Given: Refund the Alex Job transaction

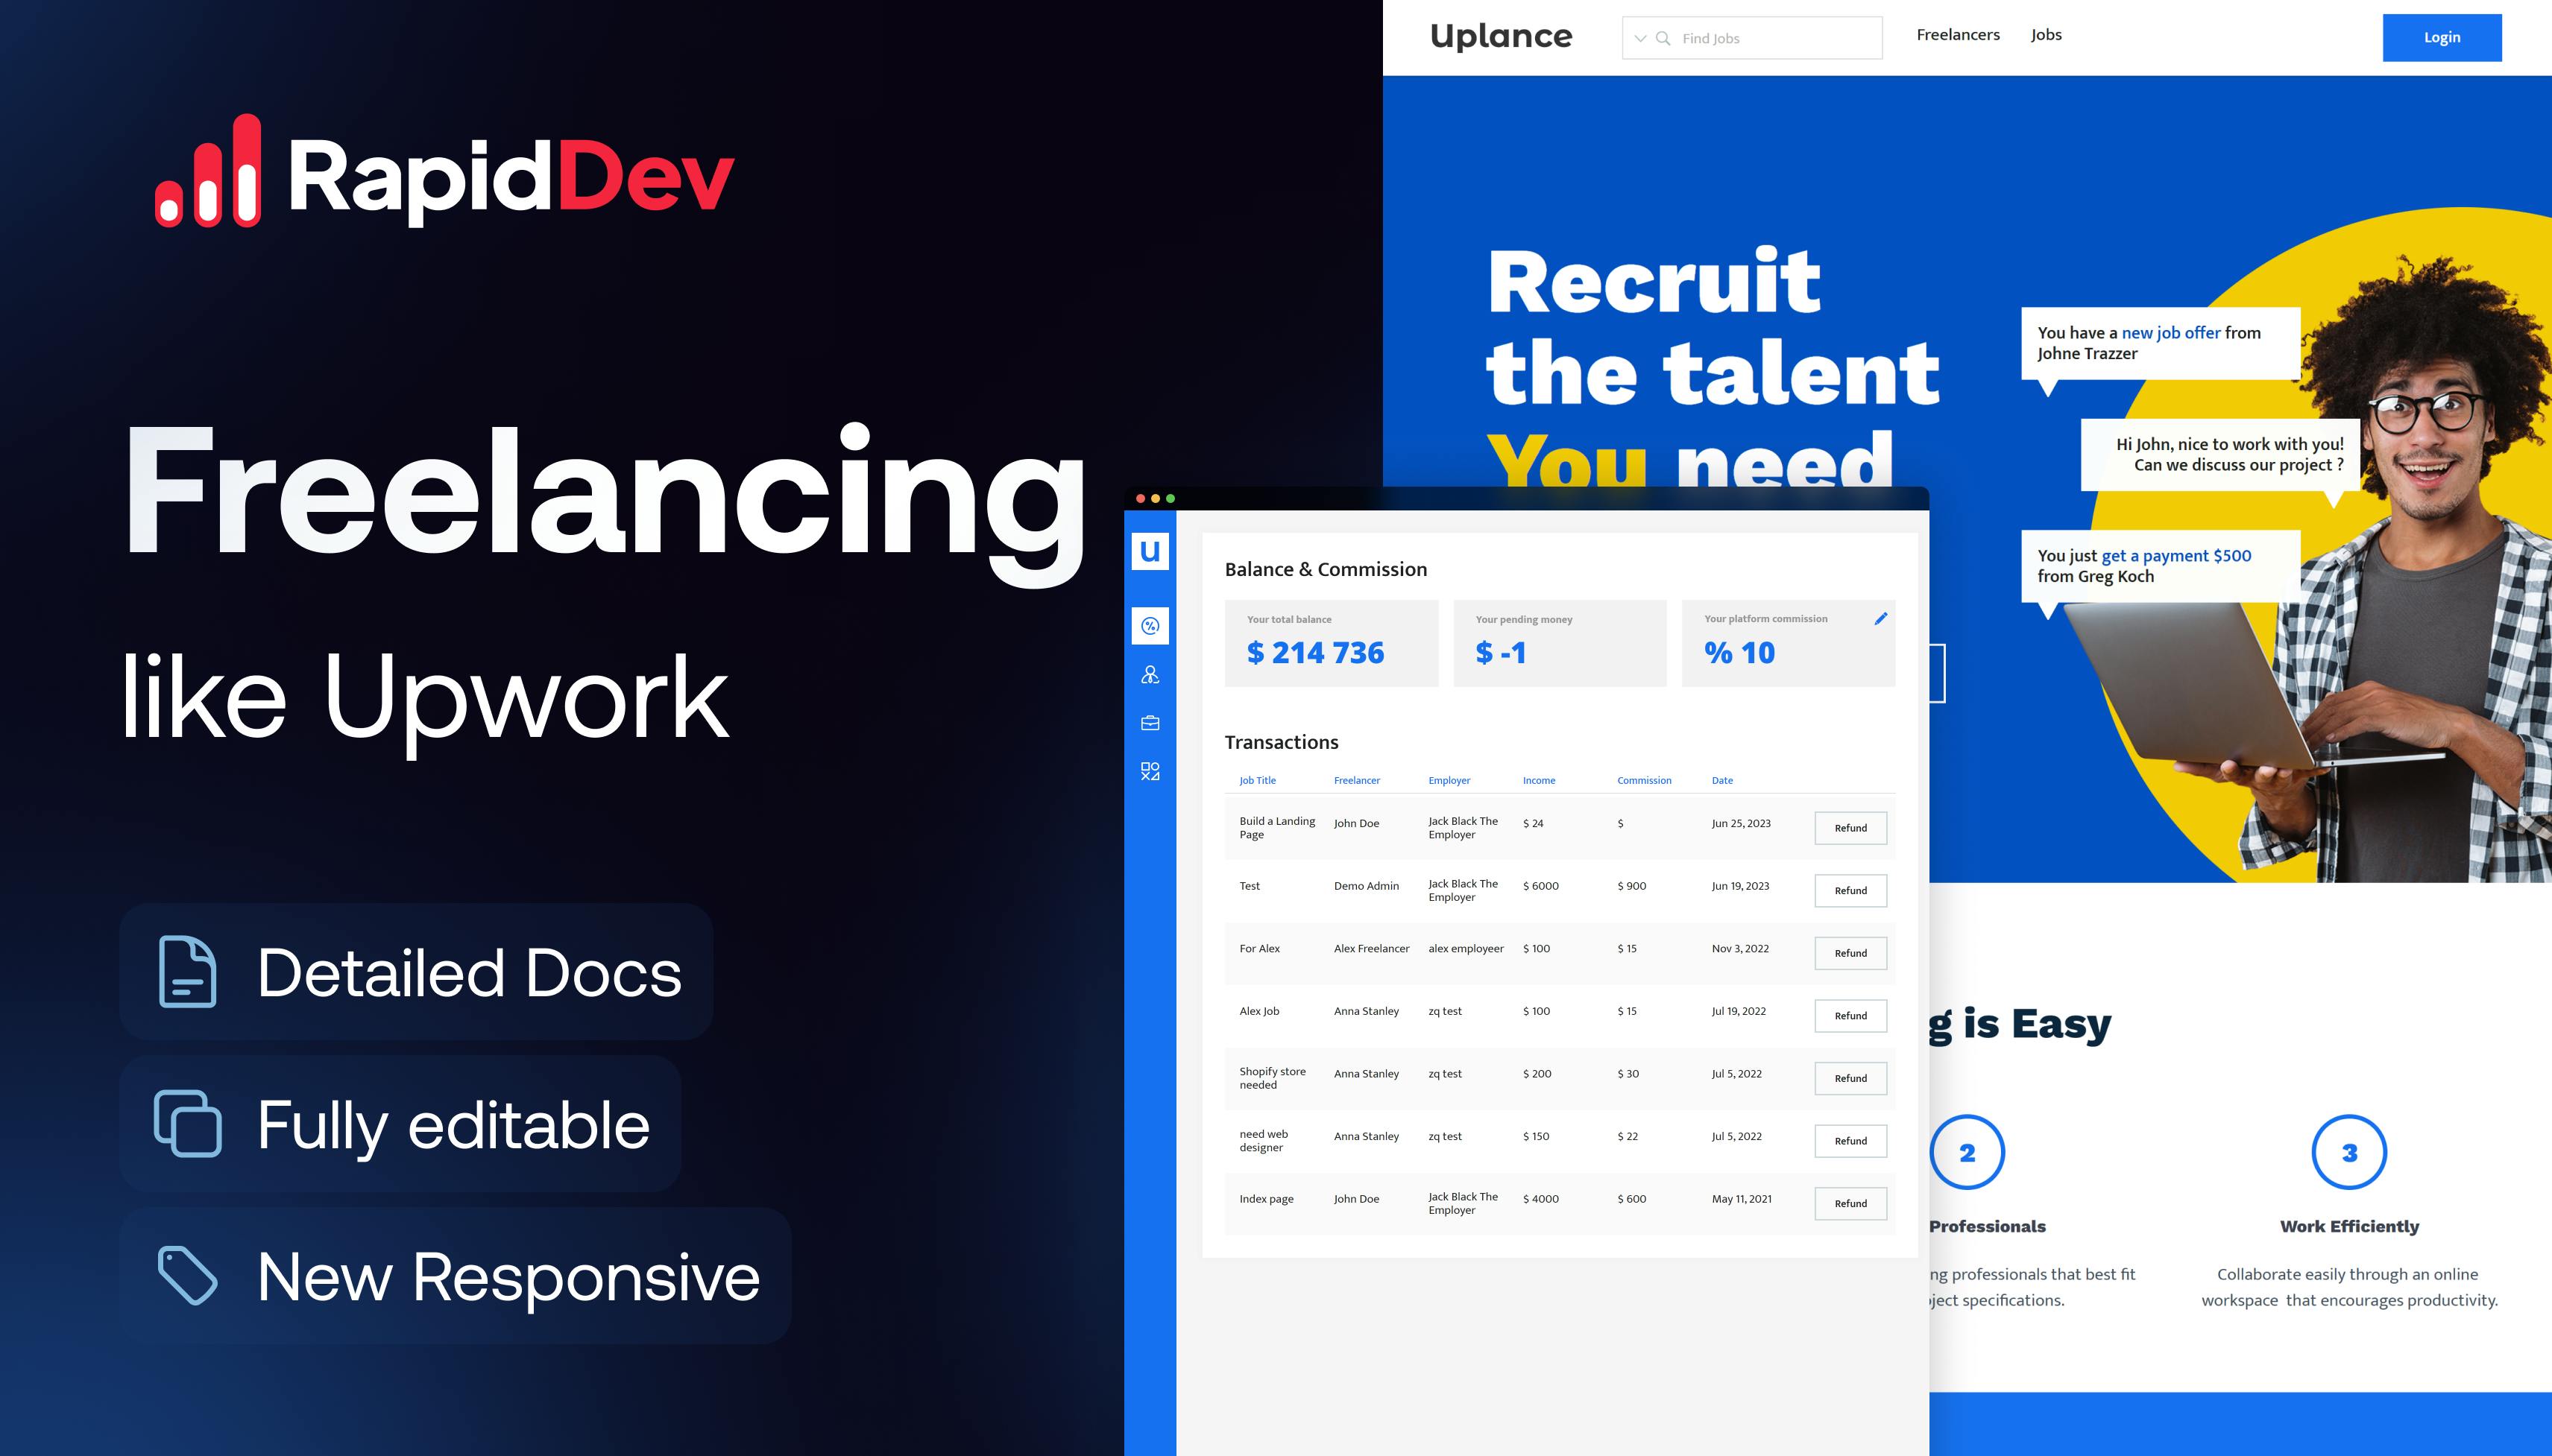Looking at the screenshot, I should coord(1850,1016).
